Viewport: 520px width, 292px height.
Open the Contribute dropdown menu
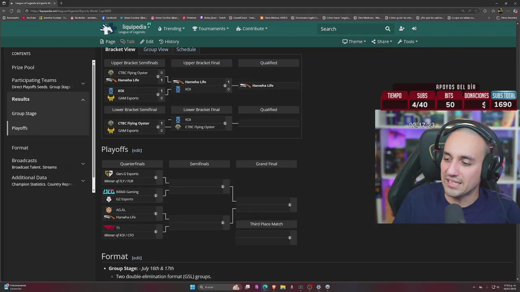coord(252,29)
